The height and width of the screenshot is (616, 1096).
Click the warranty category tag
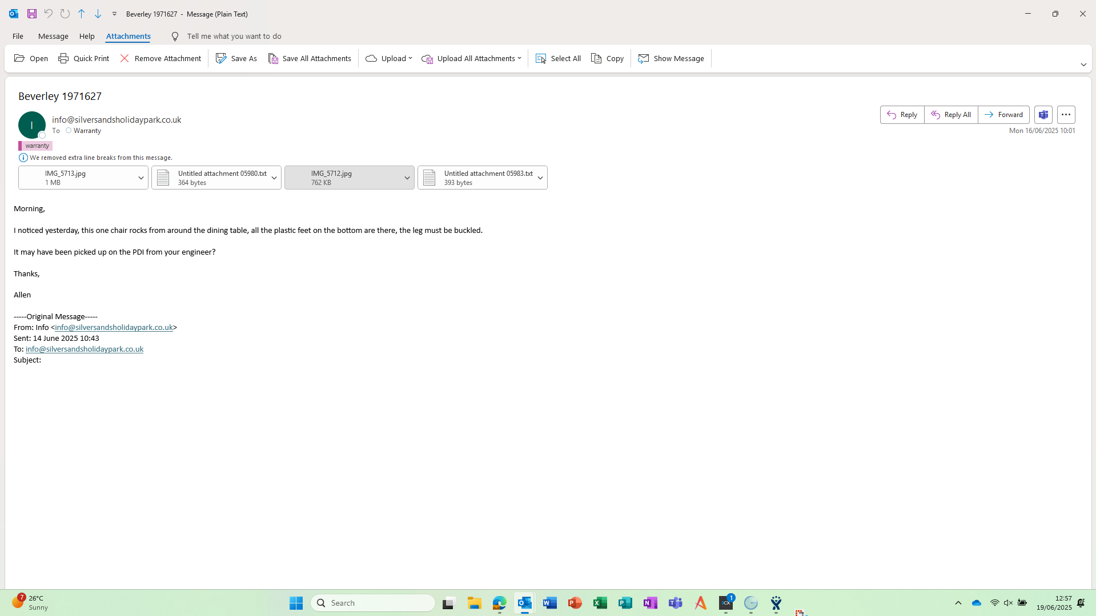pos(35,146)
